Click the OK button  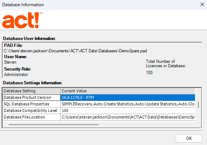(189, 138)
